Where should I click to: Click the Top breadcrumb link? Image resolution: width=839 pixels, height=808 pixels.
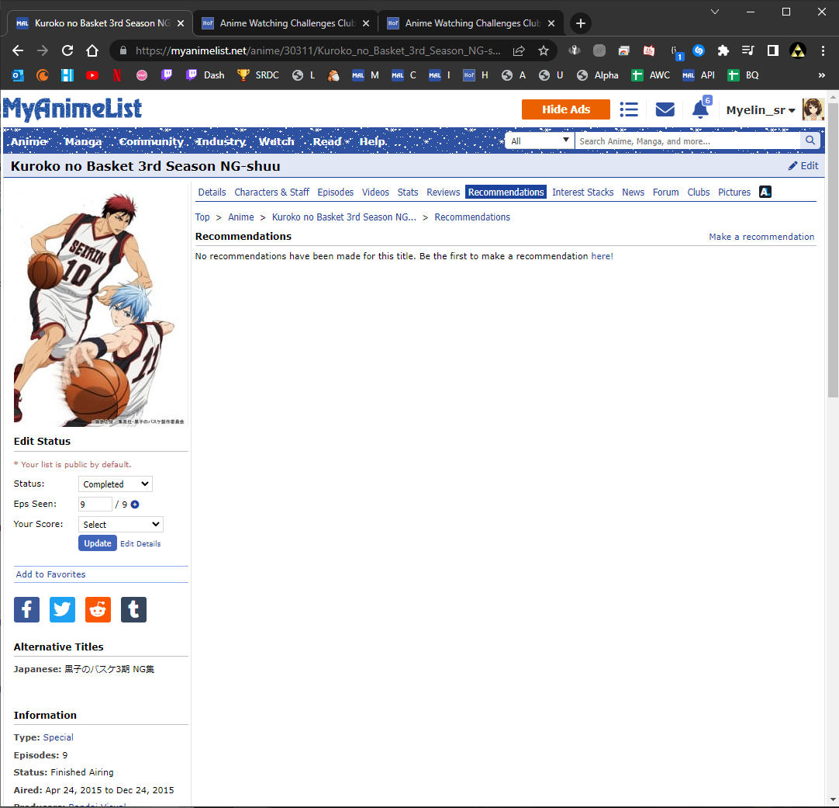tap(202, 217)
